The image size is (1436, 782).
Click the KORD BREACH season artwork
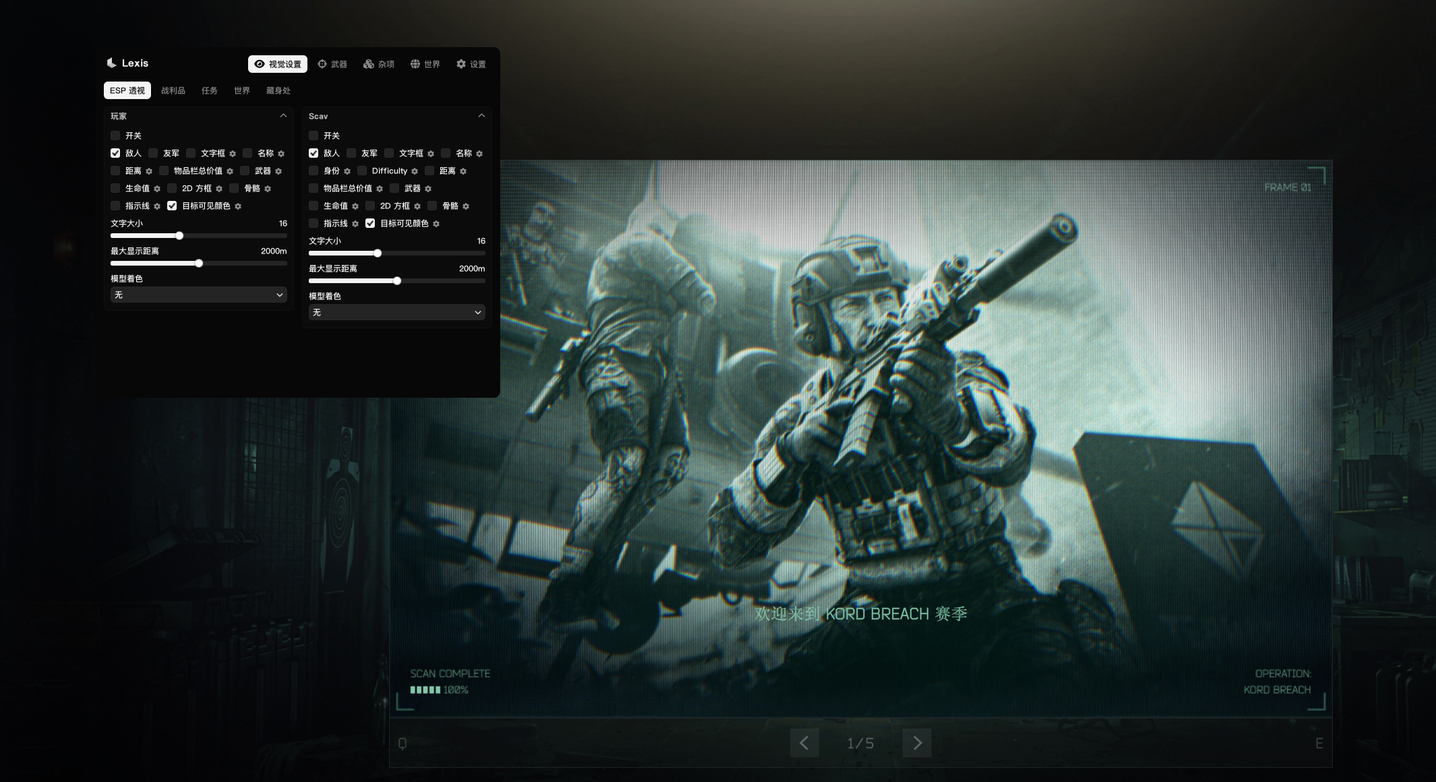(x=861, y=438)
